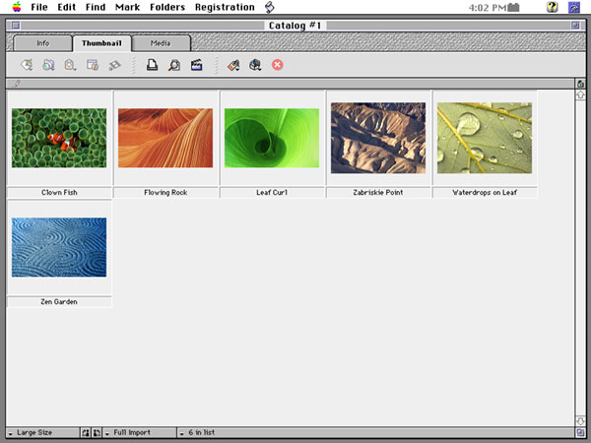Image resolution: width=591 pixels, height=443 pixels.
Task: Select the Zen Garden thumbnail
Action: pos(59,247)
